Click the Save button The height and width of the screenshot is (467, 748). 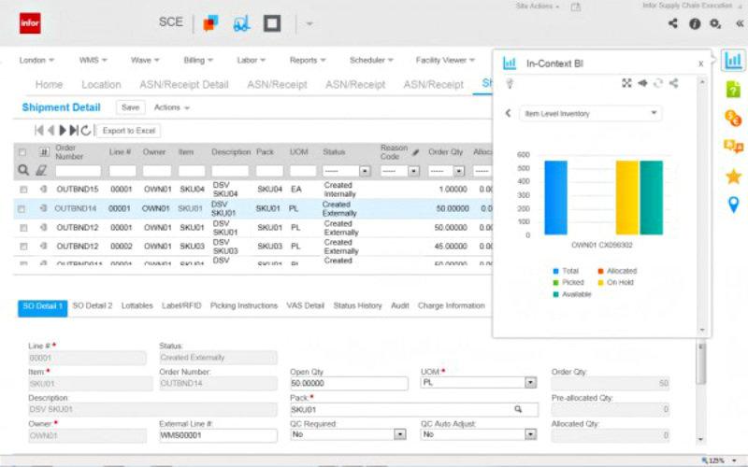tap(131, 107)
